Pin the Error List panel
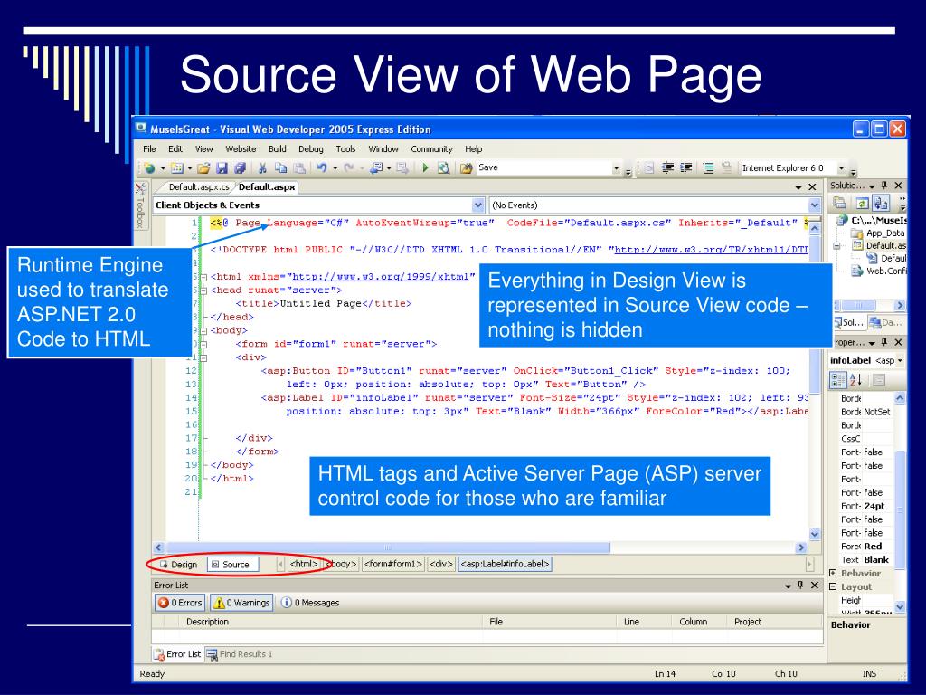The image size is (926, 695). click(x=801, y=586)
